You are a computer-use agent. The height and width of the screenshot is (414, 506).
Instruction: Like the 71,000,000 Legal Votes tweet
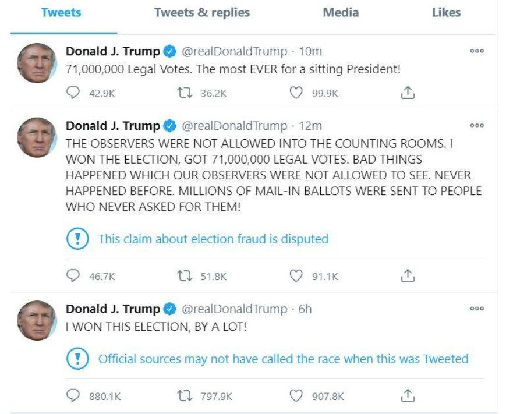coord(296,93)
